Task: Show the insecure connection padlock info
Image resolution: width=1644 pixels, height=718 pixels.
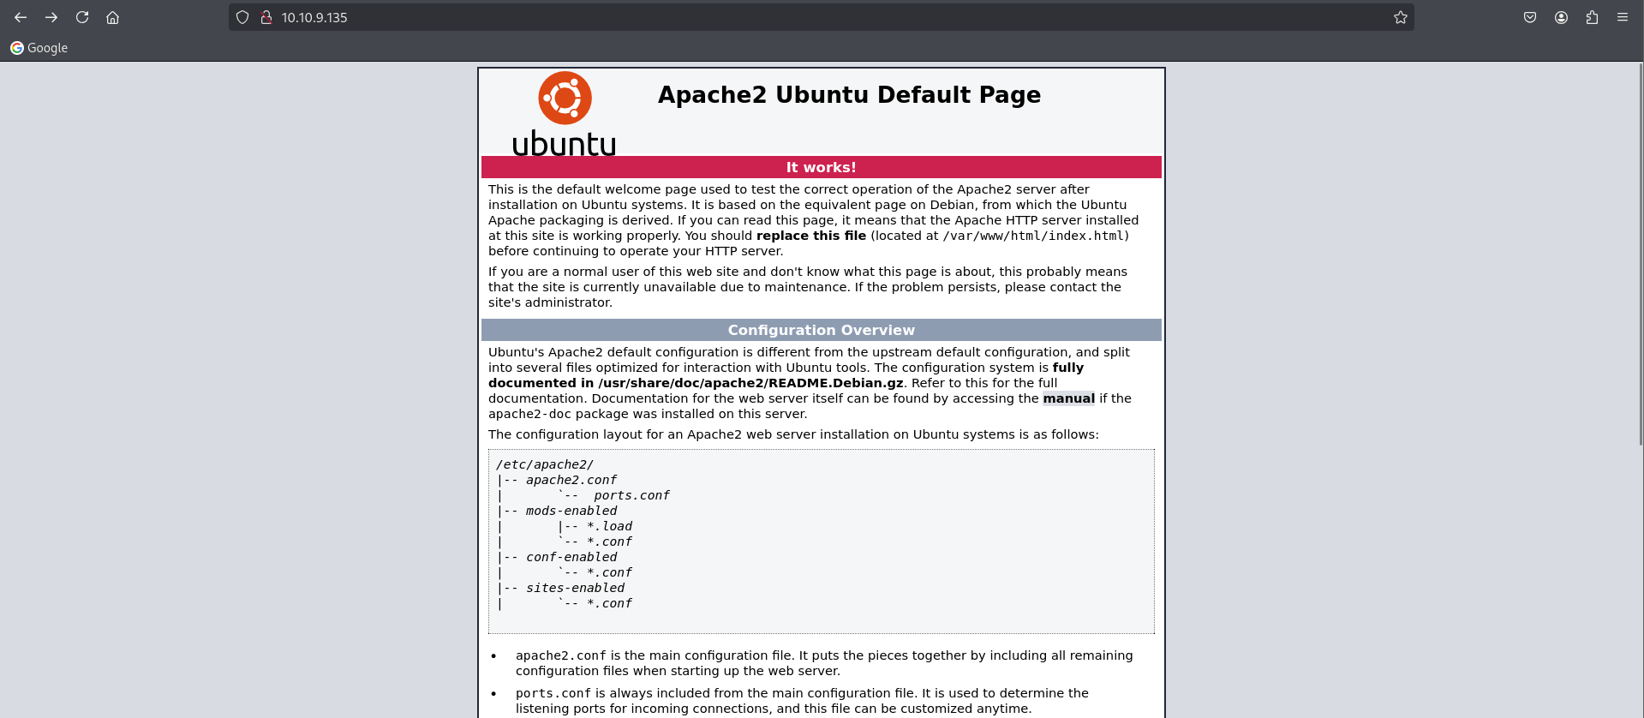Action: click(x=266, y=17)
